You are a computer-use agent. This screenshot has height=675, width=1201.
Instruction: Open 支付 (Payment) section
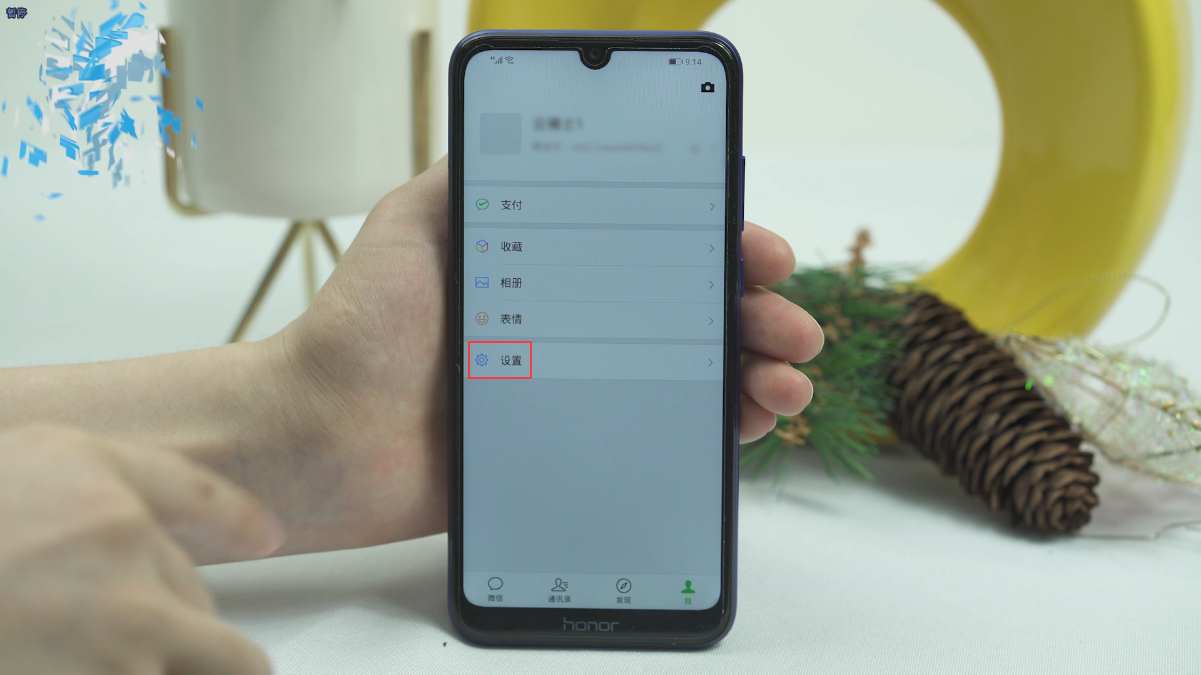[x=594, y=205]
